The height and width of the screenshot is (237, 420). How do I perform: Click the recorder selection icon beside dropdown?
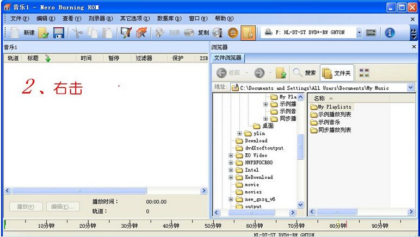[371, 33]
